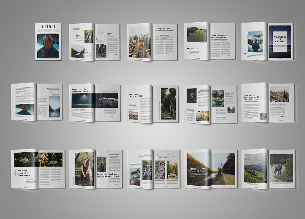Select the deer in river photo
305x219 pixels.
[282, 168]
